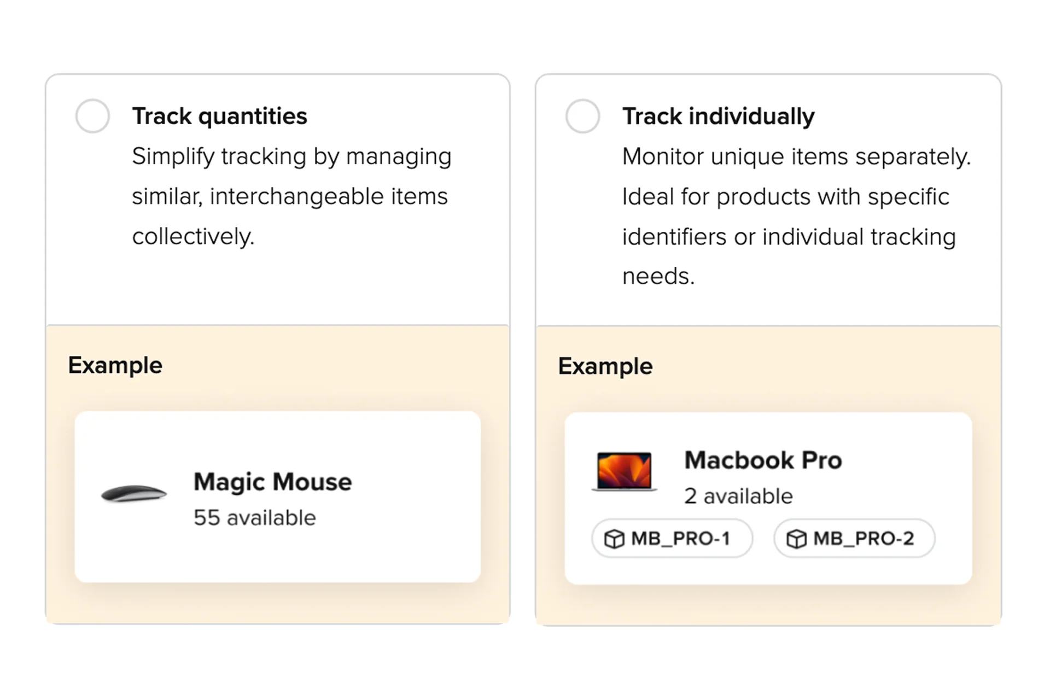Click the Magic Mouse product name

pos(272,482)
